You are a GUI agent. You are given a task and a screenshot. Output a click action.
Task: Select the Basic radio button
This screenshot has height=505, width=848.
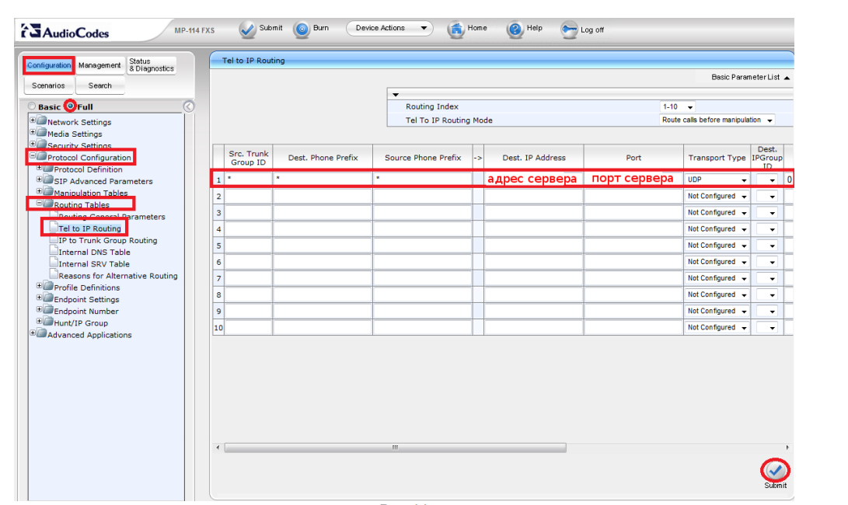pos(32,106)
